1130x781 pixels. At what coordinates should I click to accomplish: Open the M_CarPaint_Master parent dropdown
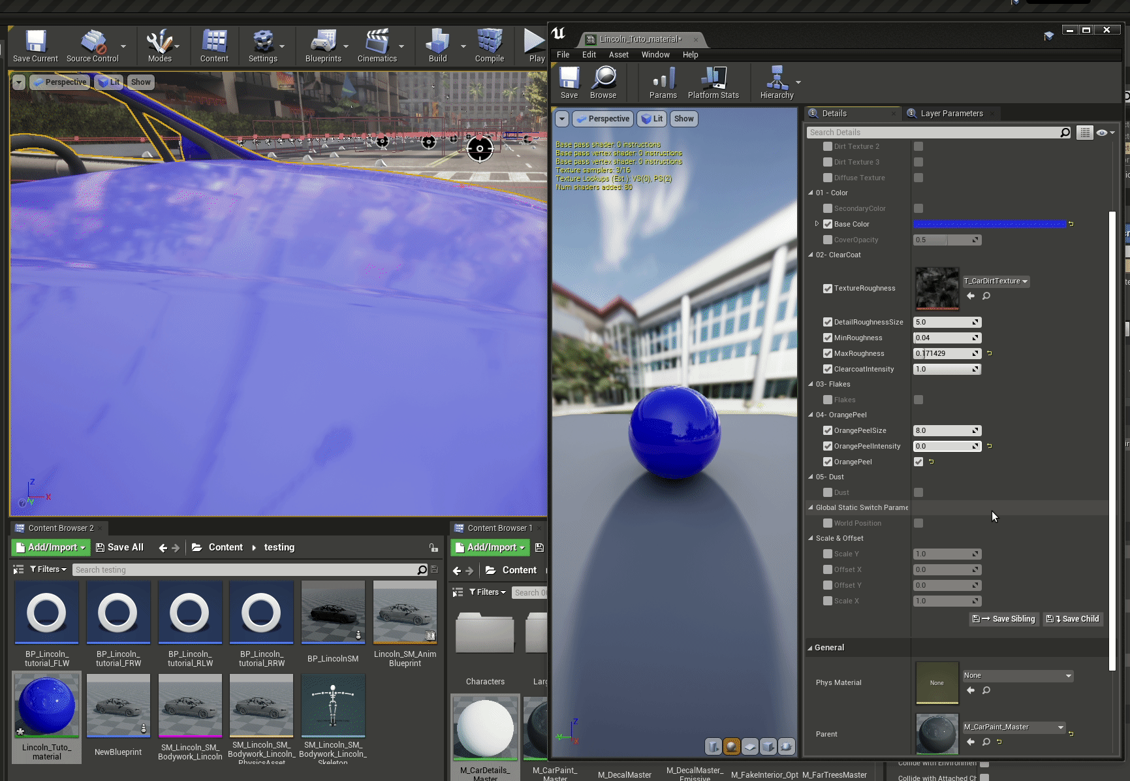[1014, 727]
